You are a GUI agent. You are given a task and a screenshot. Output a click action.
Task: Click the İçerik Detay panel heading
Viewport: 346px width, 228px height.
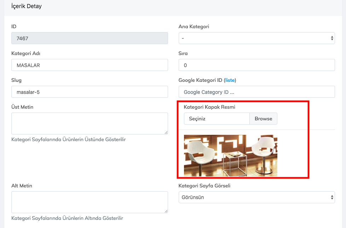pos(27,6)
